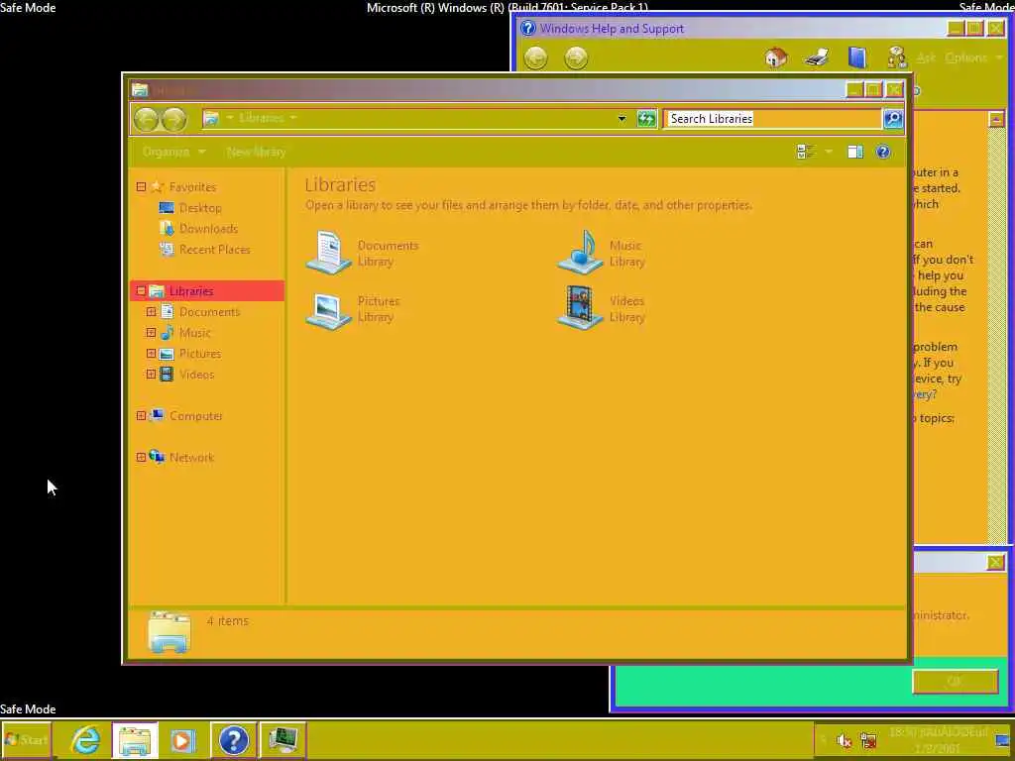
Task: Expand the Computer tree node
Action: point(141,415)
